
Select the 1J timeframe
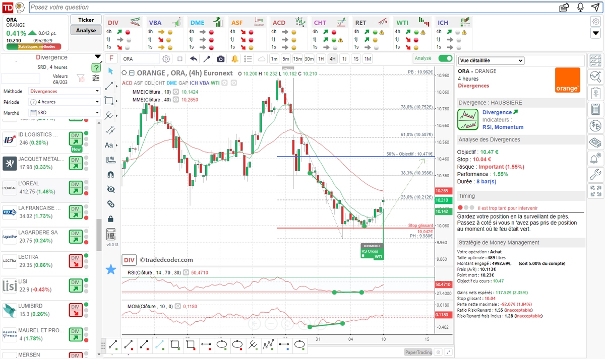344,58
